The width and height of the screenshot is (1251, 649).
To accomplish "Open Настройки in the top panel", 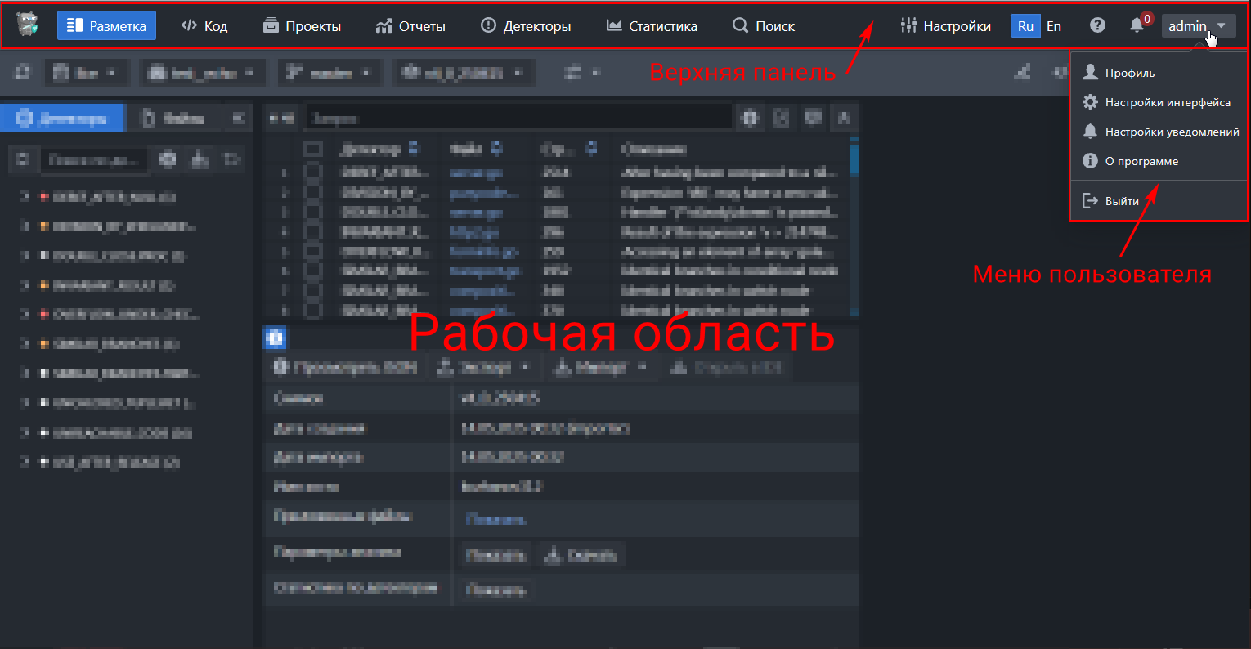I will pyautogui.click(x=945, y=26).
